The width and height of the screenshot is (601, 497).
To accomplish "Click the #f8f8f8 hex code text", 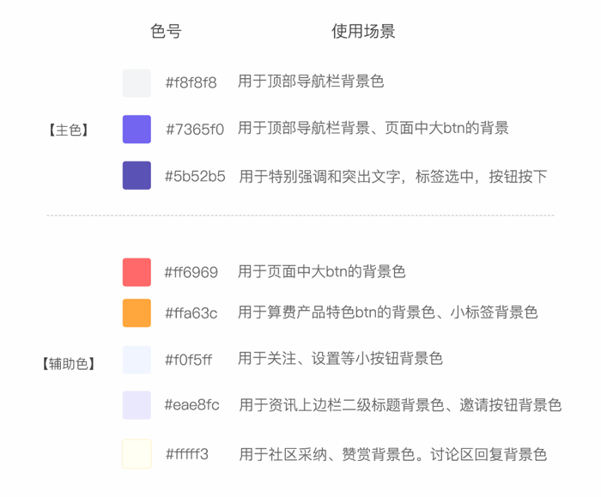I will pos(191,83).
